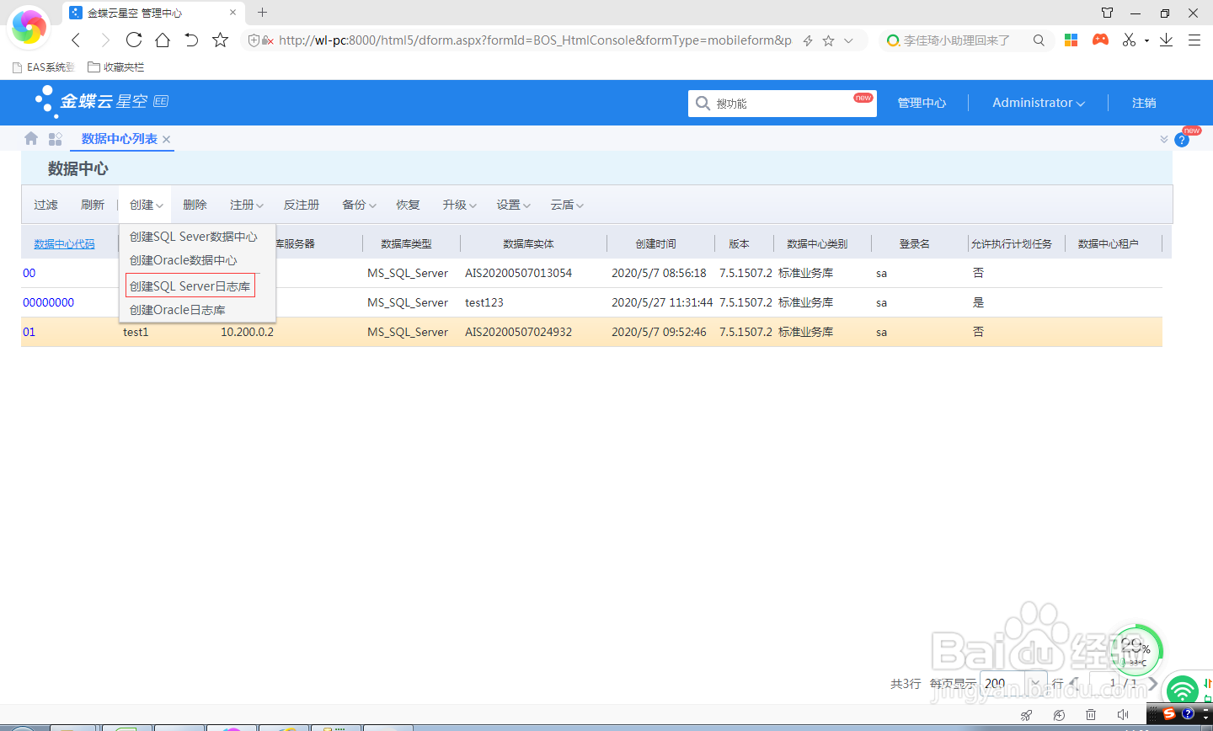Click the scissors screenshot icon
1213x731 pixels.
coord(1129,40)
